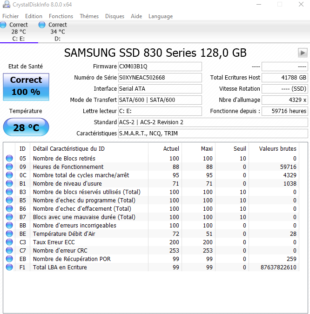Click the blue status orb for attribute 05

click(9, 159)
